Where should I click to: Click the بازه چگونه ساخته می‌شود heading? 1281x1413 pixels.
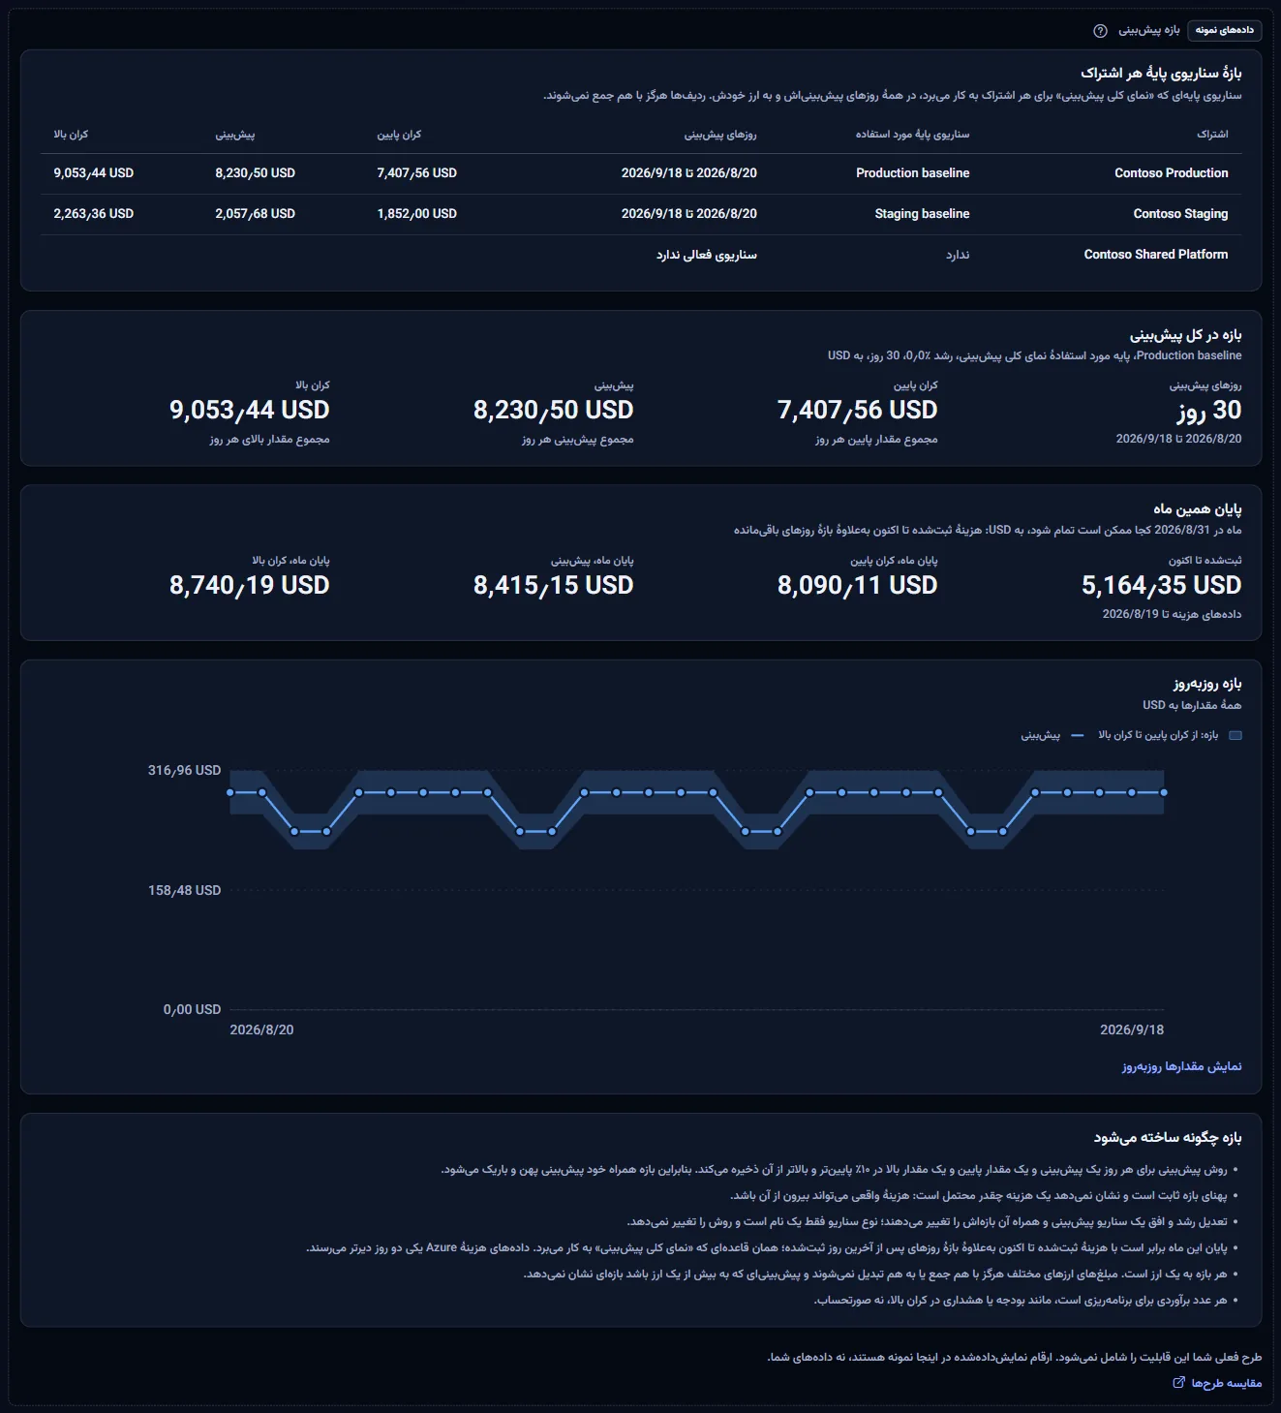(1168, 1137)
